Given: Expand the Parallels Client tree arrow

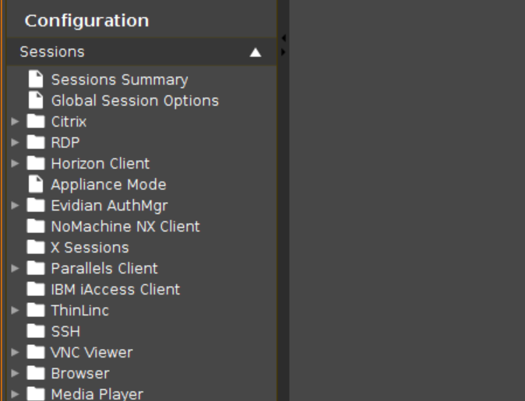Looking at the screenshot, I should coord(15,268).
